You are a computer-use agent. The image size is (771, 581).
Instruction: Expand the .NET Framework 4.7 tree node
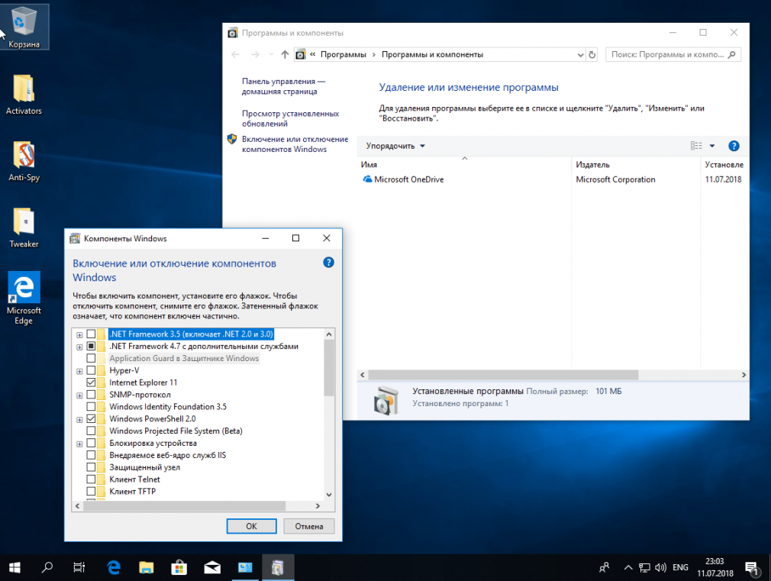coord(79,347)
